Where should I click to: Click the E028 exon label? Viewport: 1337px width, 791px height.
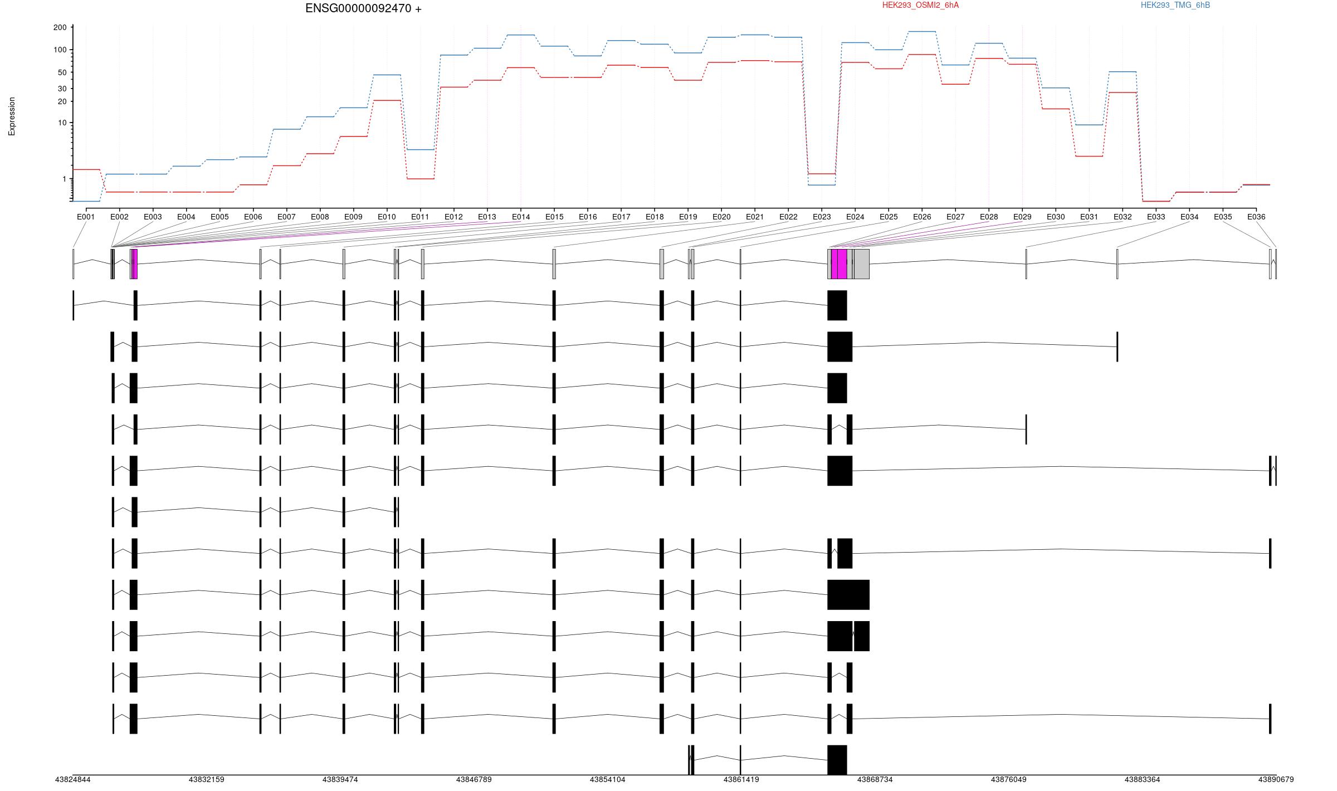[x=989, y=217]
